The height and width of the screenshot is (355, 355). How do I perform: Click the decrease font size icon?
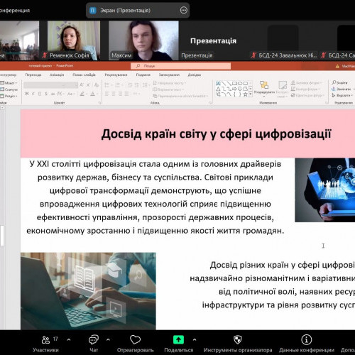(88, 85)
